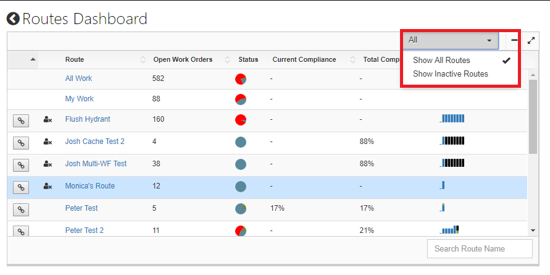This screenshot has width=550, height=275.
Task: Click the expand panel arrows icon
Action: click(531, 40)
